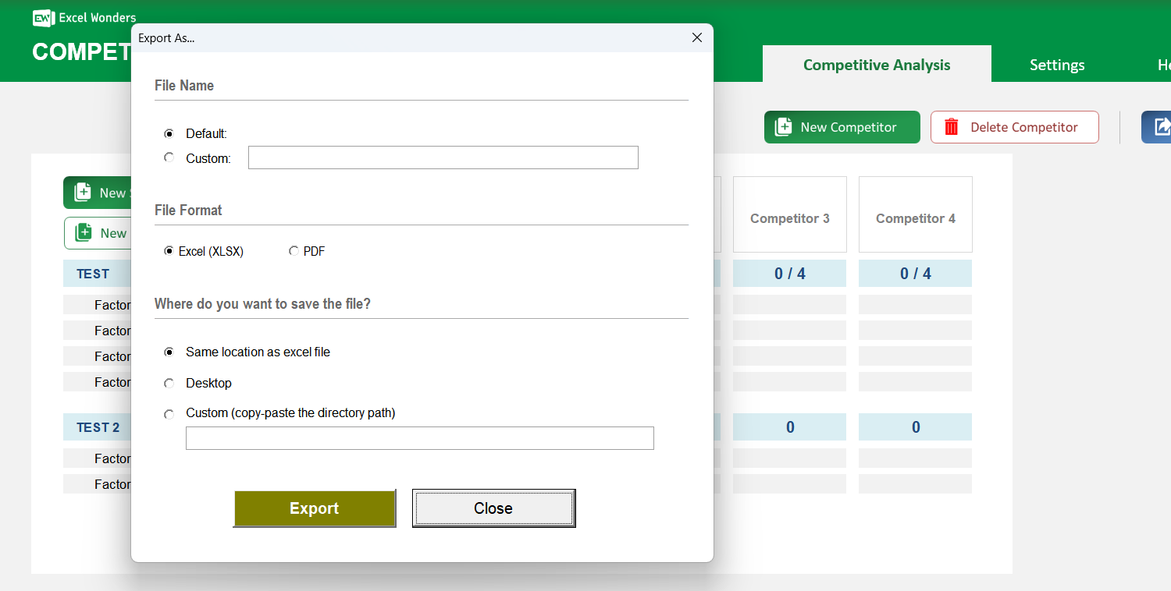Screen dimensions: 1171x591
Task: Select the Default file name option
Action: point(169,133)
